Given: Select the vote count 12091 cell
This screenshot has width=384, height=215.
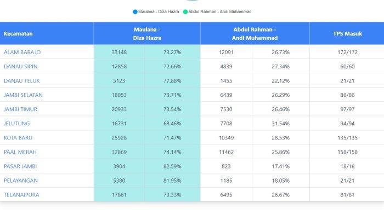Looking at the screenshot, I should point(226,53).
